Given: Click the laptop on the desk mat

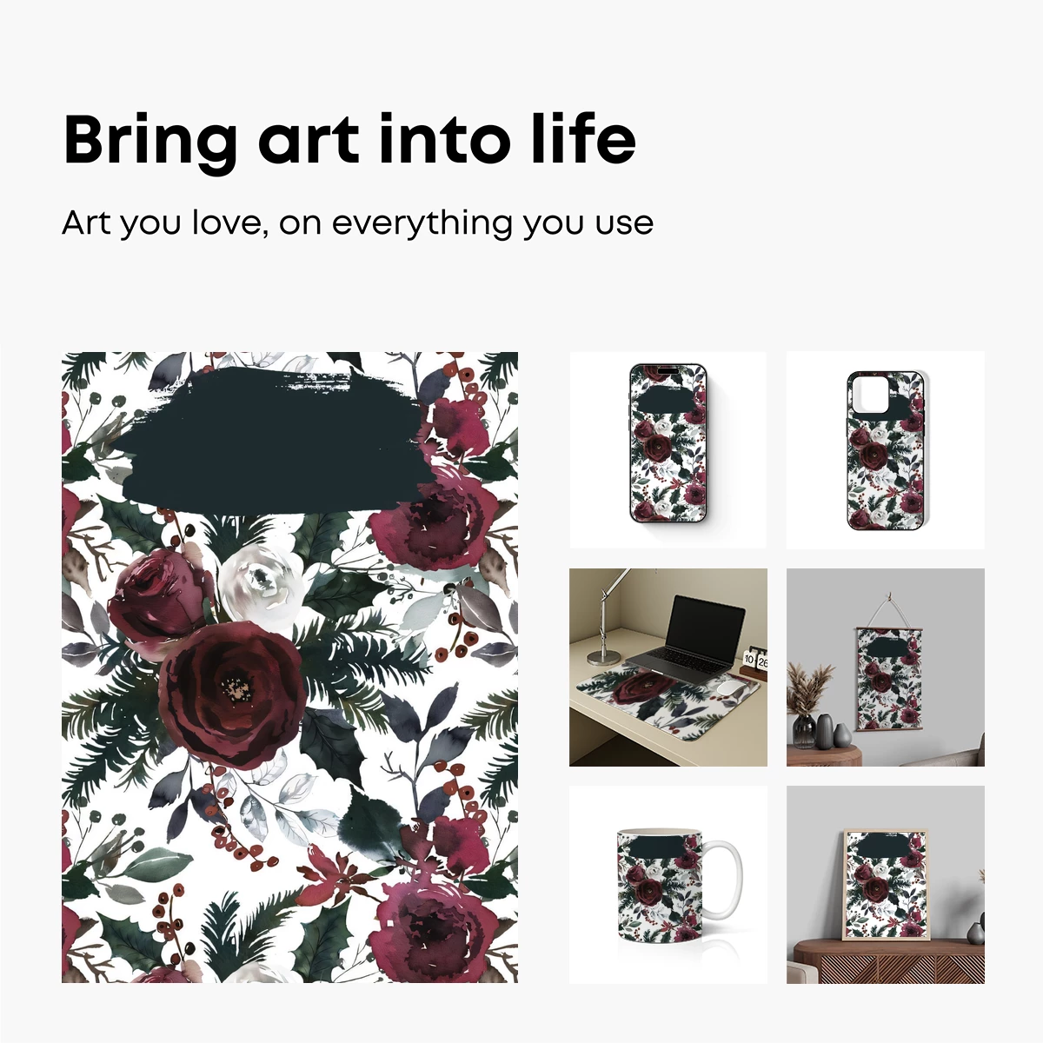Looking at the screenshot, I should 683,638.
